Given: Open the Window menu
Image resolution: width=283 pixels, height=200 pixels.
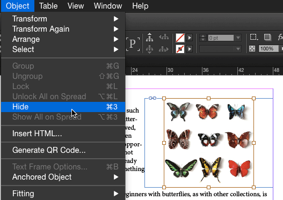Looking at the screenshot, I should pos(108,6).
